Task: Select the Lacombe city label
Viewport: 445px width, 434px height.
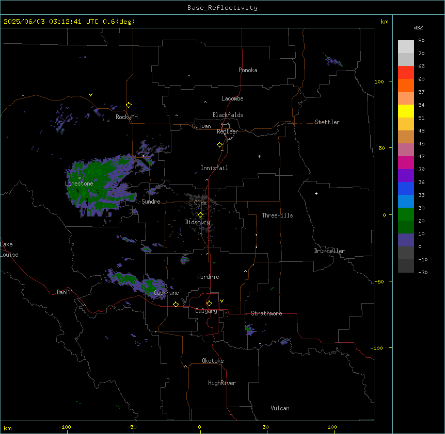Action: coord(232,98)
